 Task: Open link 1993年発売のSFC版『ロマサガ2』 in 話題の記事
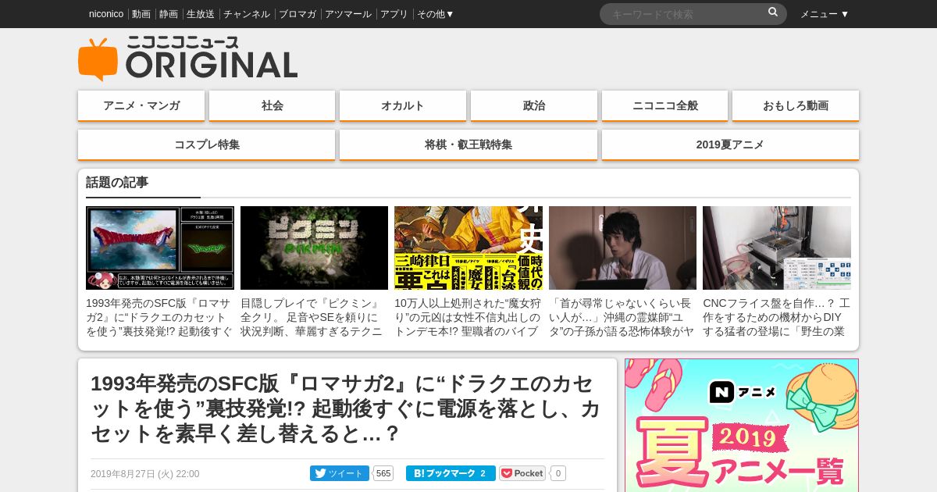click(x=160, y=317)
